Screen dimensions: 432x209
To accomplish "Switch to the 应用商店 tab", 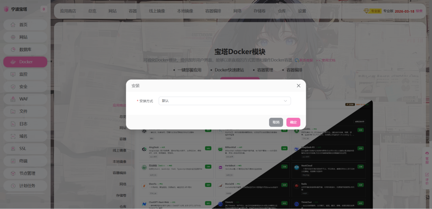I will (68, 11).
